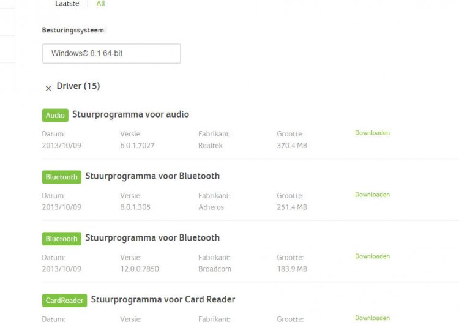
Task: Open Stuurprogramma voor Card Reader title
Action: click(163, 300)
